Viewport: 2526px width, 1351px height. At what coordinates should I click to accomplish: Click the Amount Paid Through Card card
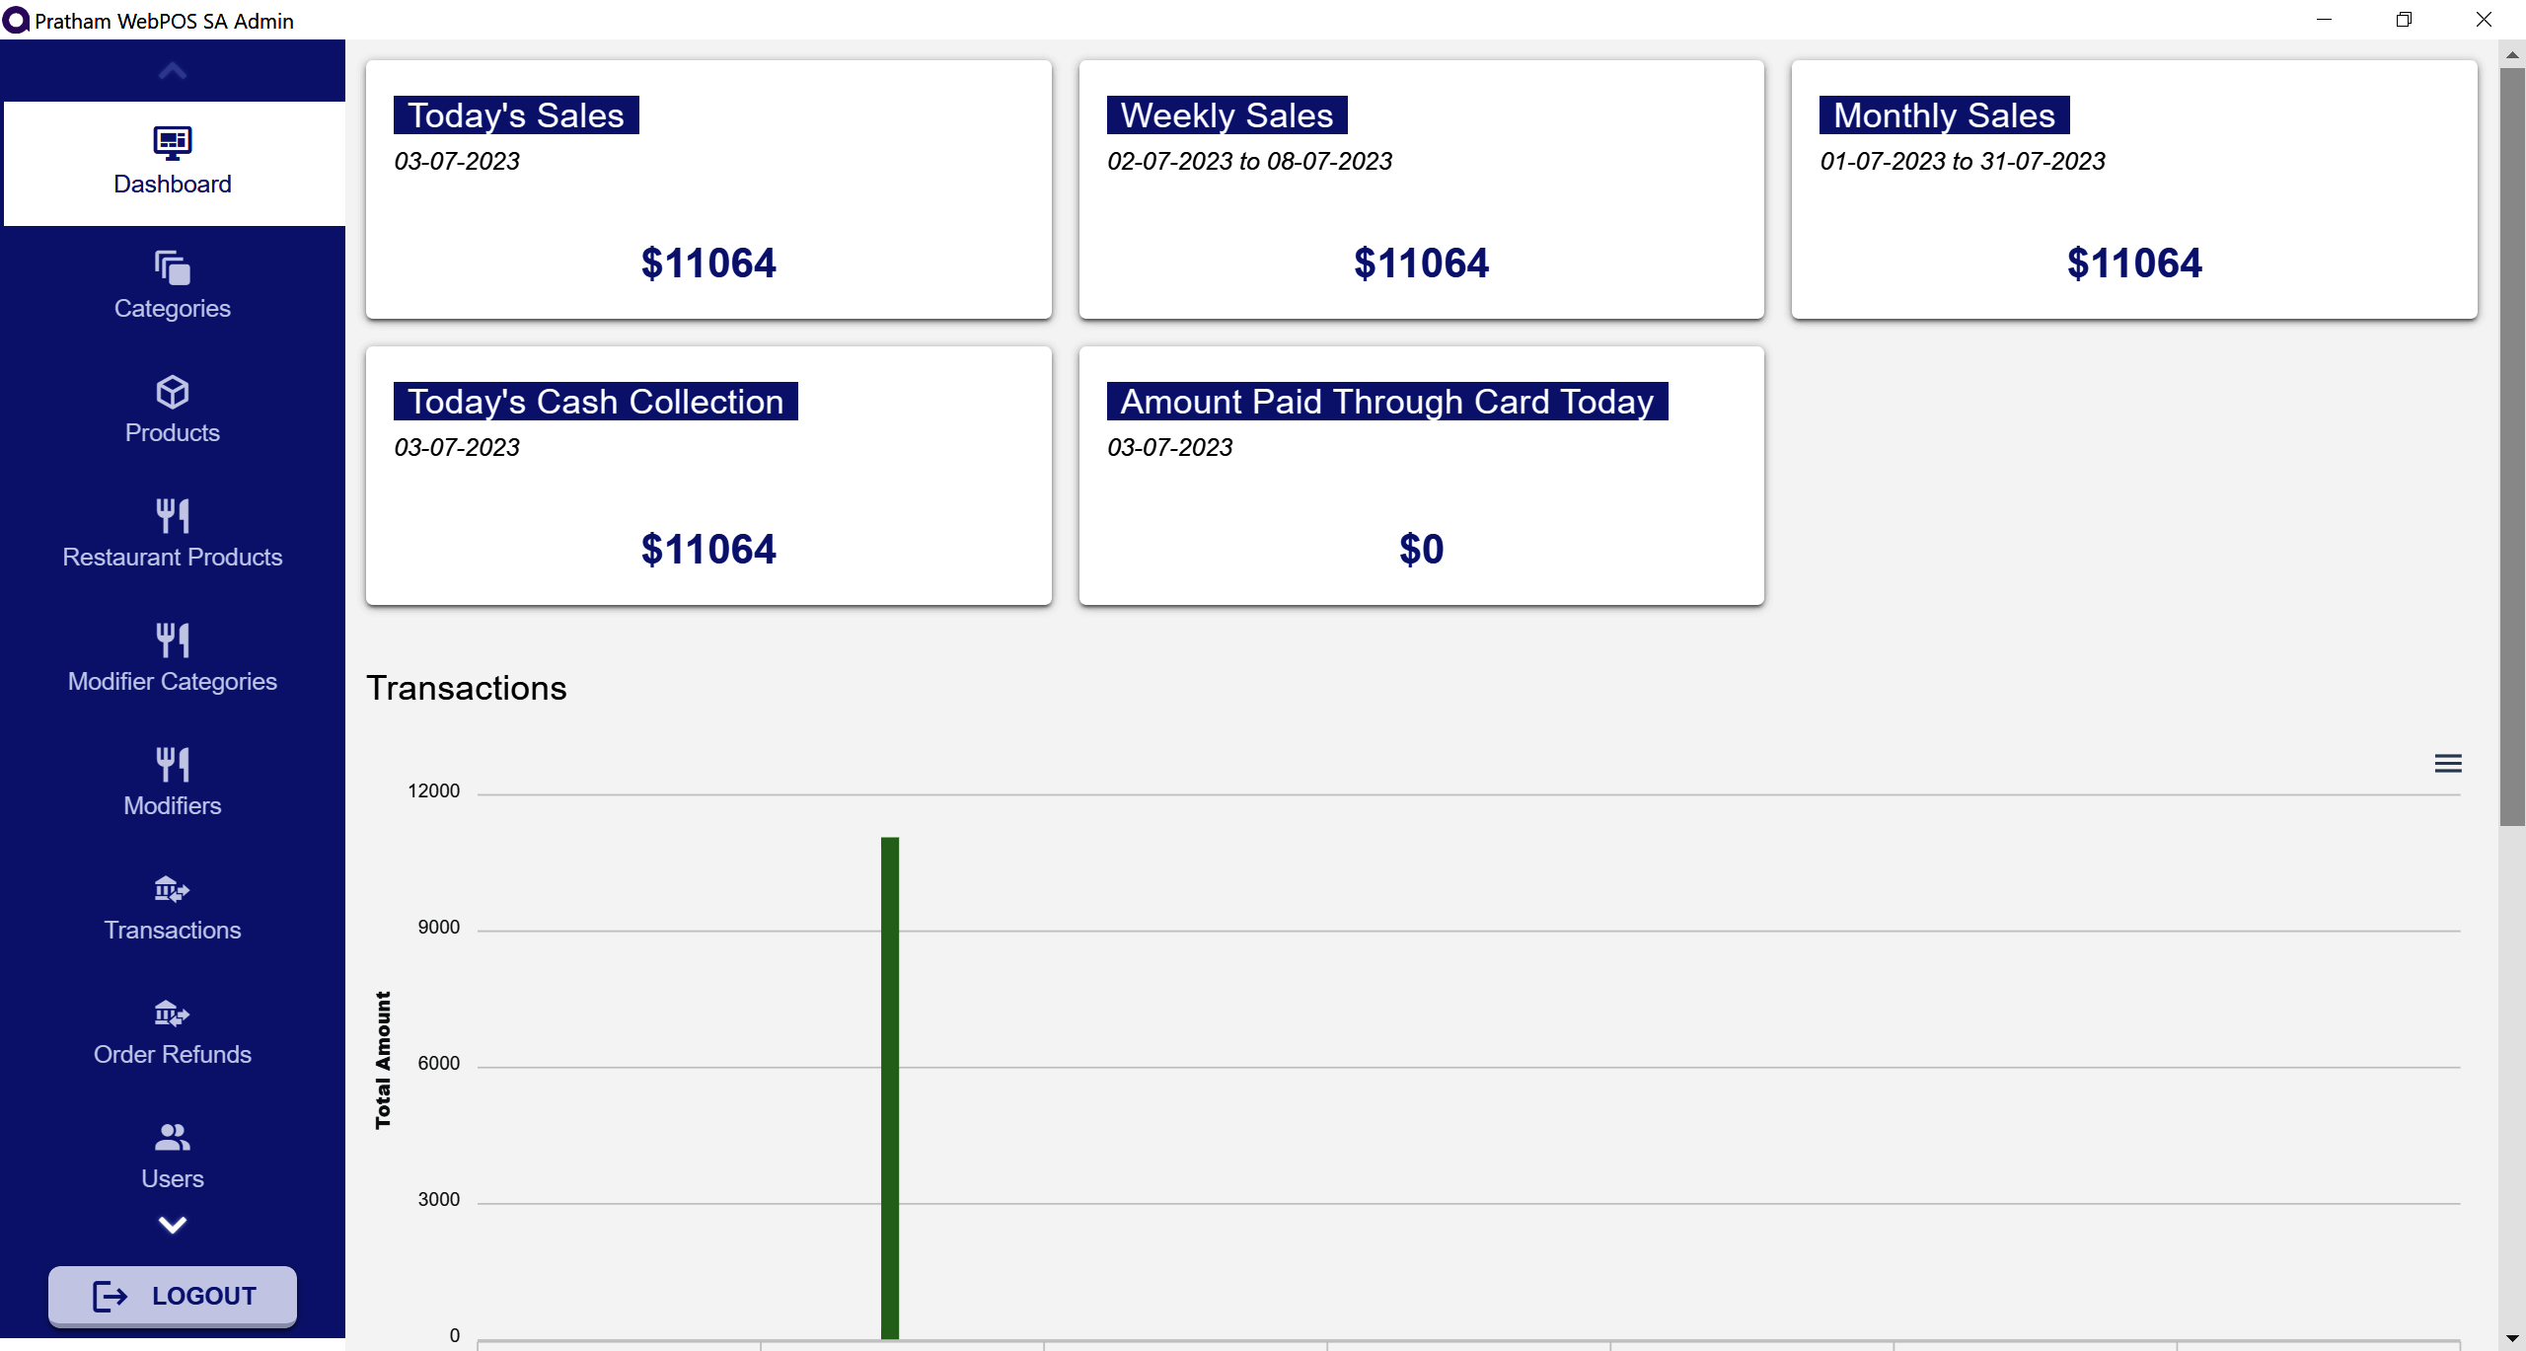1420,475
